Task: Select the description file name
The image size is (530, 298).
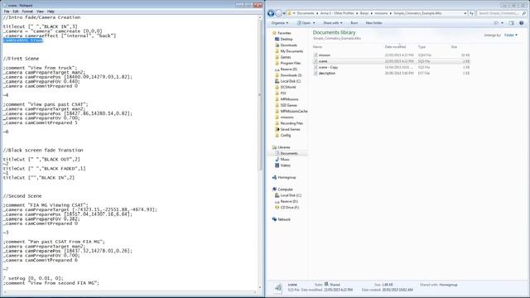Action: tap(327, 74)
